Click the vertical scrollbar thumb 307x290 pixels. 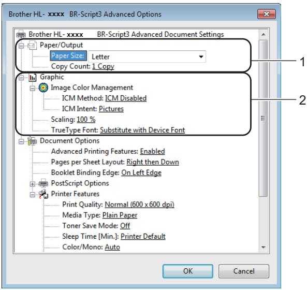[x=263, y=118]
